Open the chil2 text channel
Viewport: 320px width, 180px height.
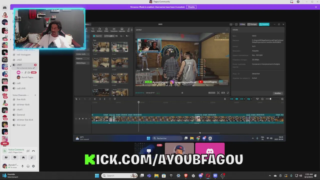tap(19, 60)
